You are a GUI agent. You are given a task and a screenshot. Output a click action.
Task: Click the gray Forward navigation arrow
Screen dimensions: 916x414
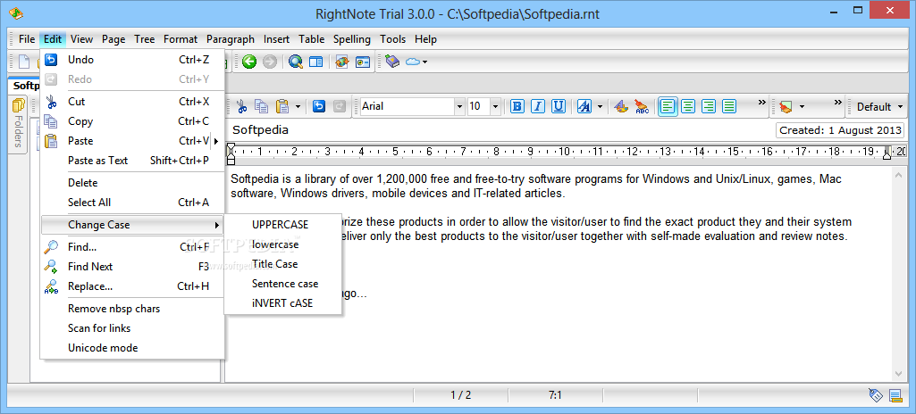(x=269, y=62)
